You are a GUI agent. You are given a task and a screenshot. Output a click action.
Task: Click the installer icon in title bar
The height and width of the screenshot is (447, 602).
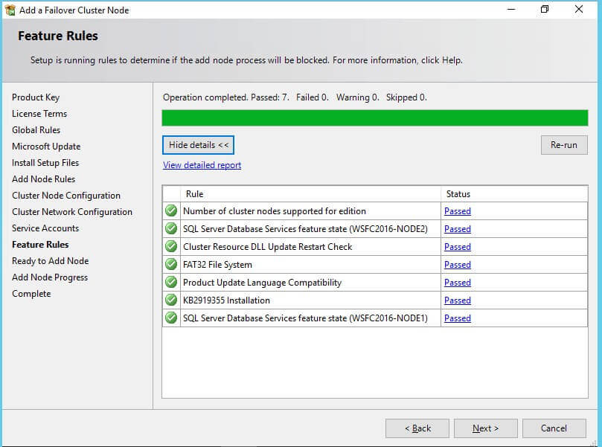pyautogui.click(x=11, y=10)
